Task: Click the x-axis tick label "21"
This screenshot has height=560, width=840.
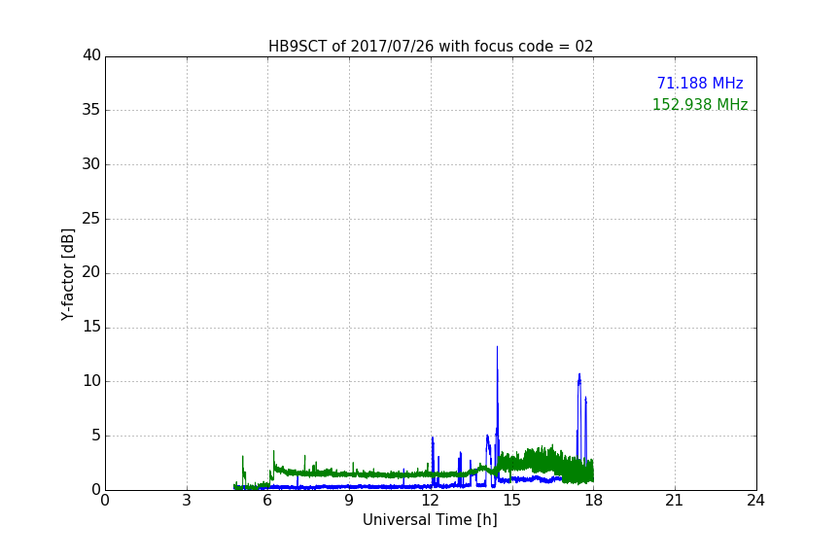Action: [675, 501]
